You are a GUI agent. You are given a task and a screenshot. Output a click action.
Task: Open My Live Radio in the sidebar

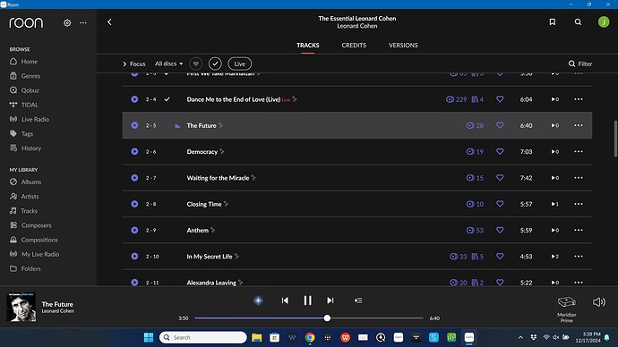(35, 254)
